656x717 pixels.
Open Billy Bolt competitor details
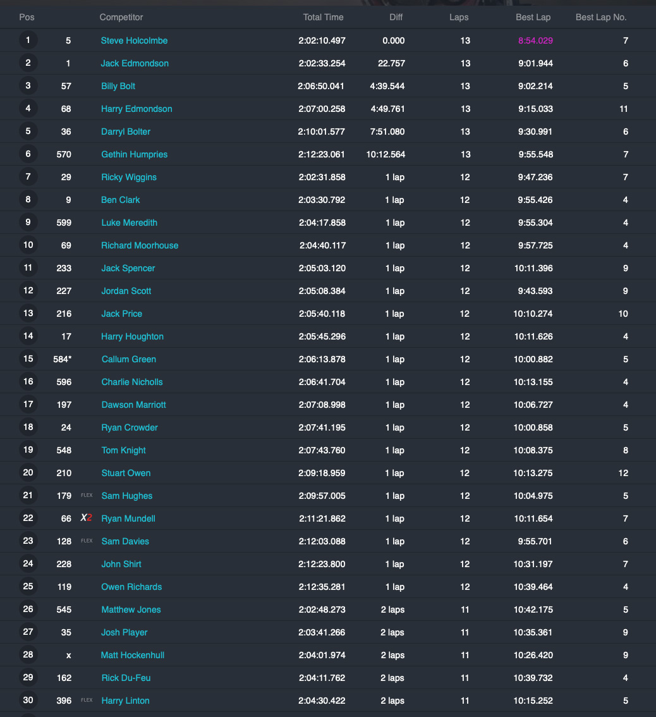point(118,86)
